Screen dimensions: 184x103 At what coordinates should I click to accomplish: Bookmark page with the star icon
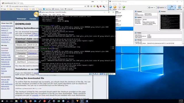point(85,6)
